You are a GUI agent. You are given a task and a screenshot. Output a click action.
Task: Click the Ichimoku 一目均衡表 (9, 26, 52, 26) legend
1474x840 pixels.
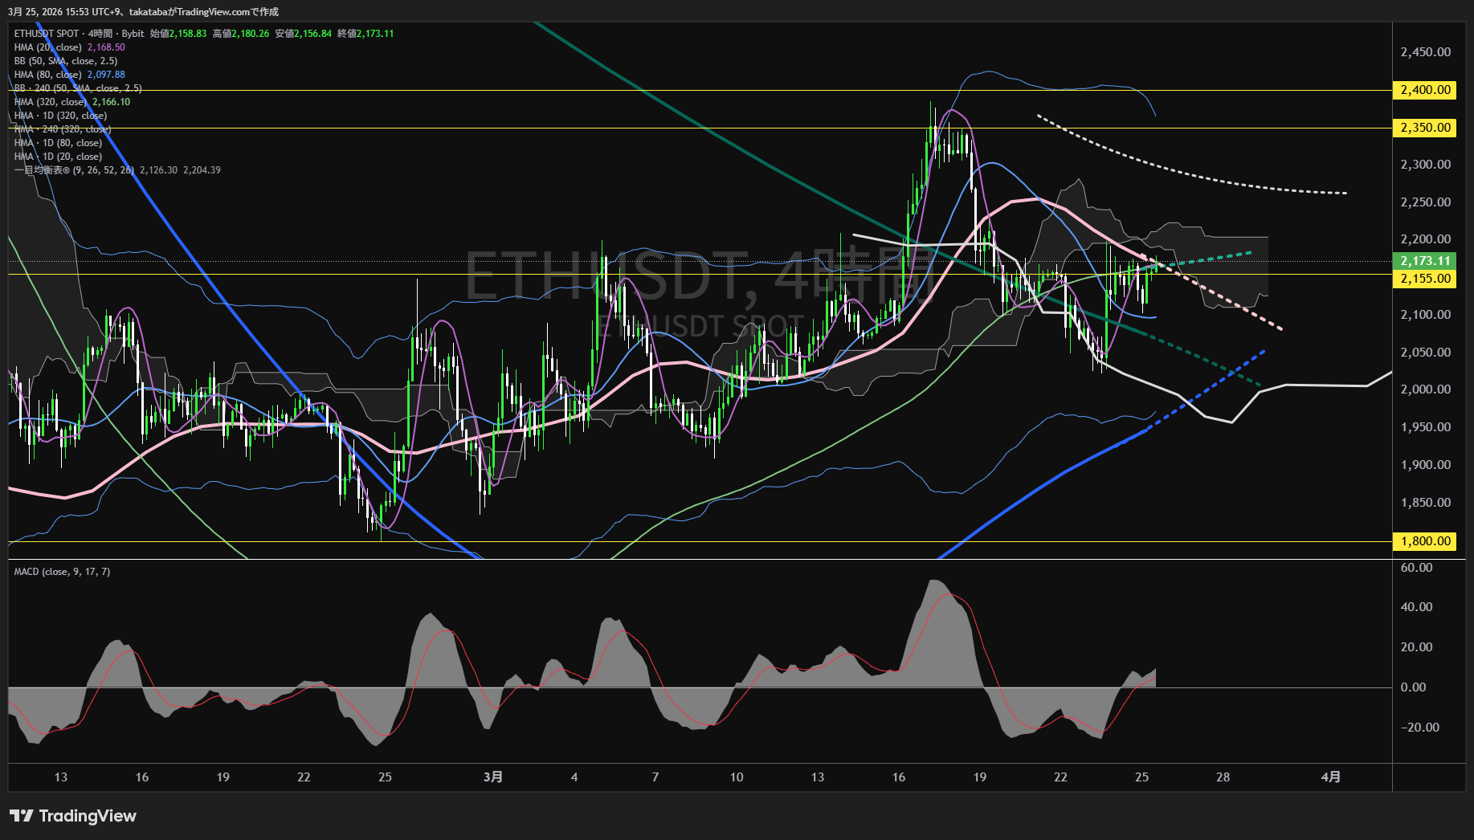coord(74,170)
